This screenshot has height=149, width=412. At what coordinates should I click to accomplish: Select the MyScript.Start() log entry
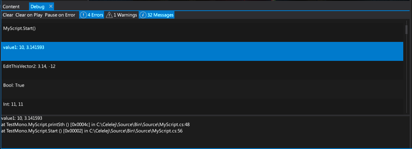pyautogui.click(x=202, y=32)
